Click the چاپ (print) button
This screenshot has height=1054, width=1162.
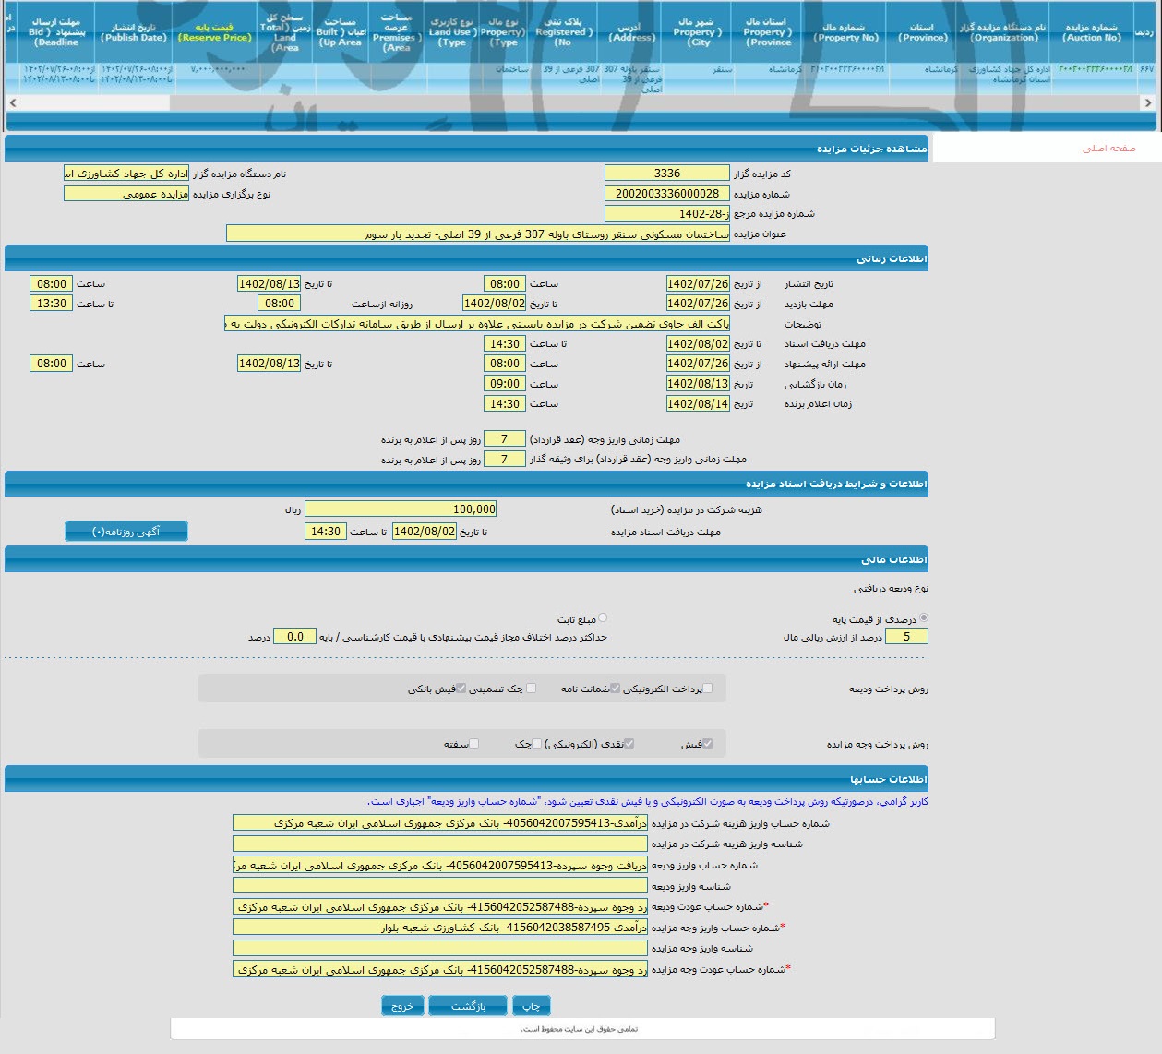pos(531,1006)
